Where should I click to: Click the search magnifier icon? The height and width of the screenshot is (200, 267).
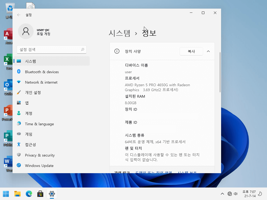(83, 49)
